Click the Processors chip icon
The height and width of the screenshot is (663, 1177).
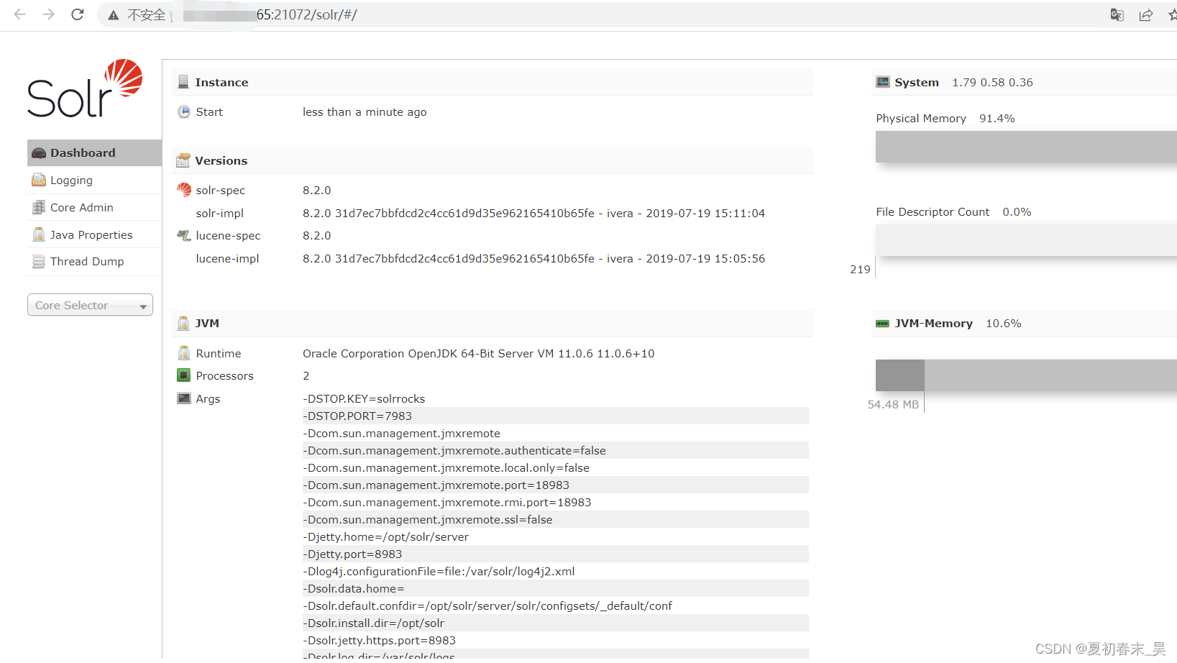[x=184, y=375]
